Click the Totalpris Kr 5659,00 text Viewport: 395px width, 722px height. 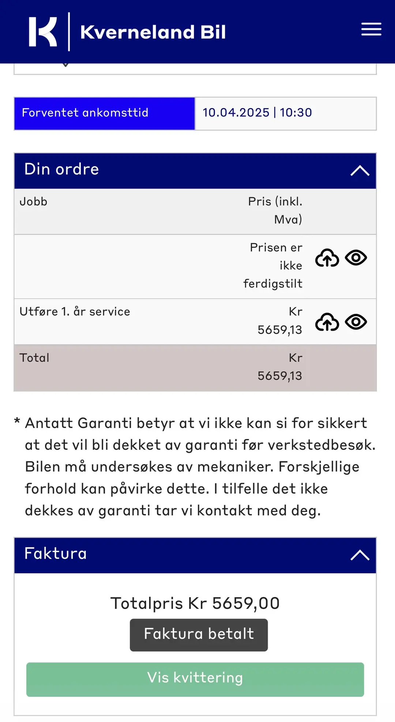coord(195,603)
